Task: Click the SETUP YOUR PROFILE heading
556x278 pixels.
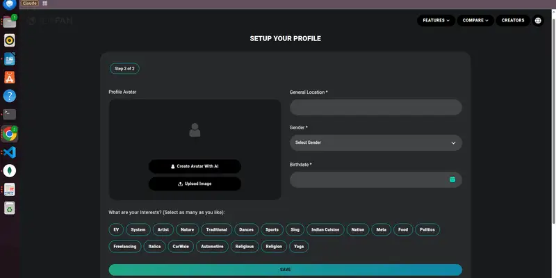Action: pyautogui.click(x=285, y=39)
